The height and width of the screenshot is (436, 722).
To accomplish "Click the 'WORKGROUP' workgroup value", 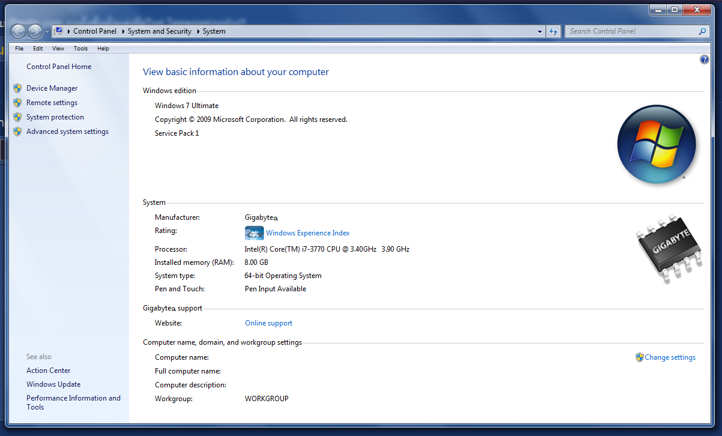I will click(x=266, y=399).
